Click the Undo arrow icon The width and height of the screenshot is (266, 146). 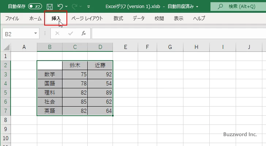click(60, 7)
